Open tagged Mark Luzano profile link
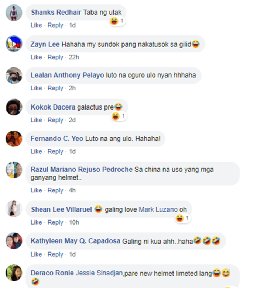 point(158,209)
